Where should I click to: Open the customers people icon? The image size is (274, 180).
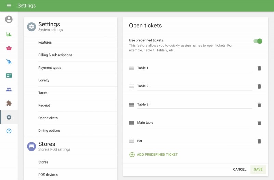pos(9,89)
